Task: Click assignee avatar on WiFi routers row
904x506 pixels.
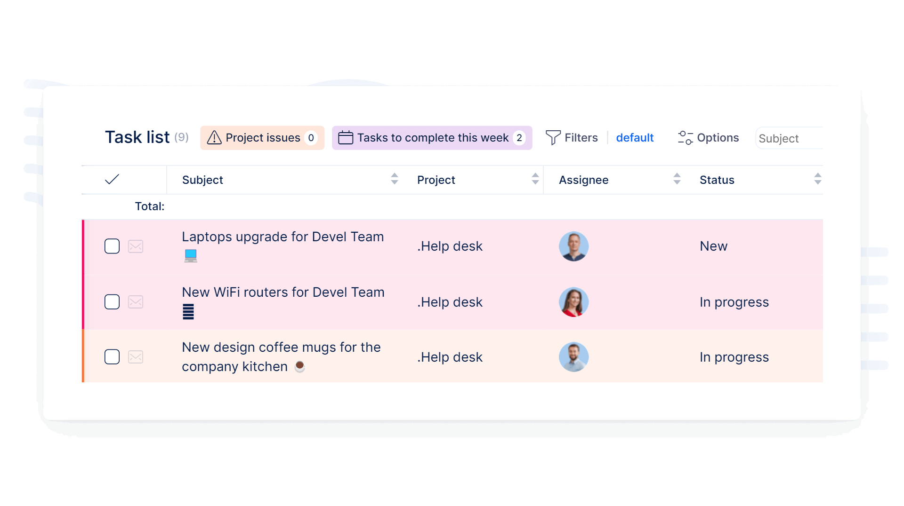Action: (573, 302)
